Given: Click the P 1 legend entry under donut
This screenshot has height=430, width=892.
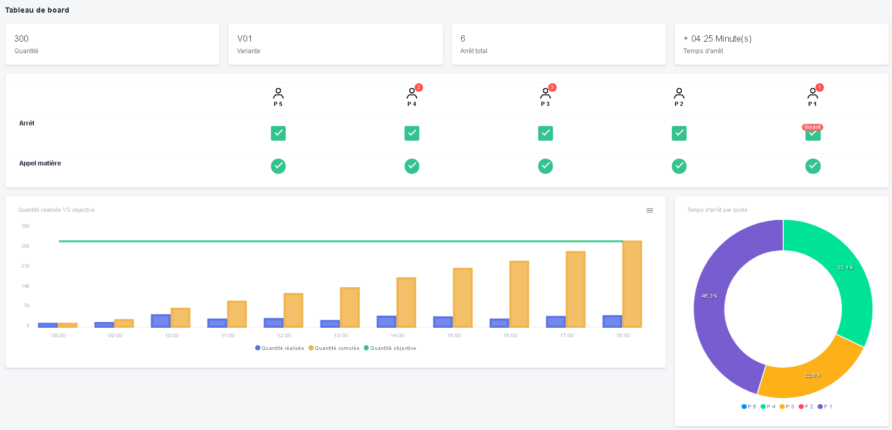Looking at the screenshot, I should click(x=825, y=407).
